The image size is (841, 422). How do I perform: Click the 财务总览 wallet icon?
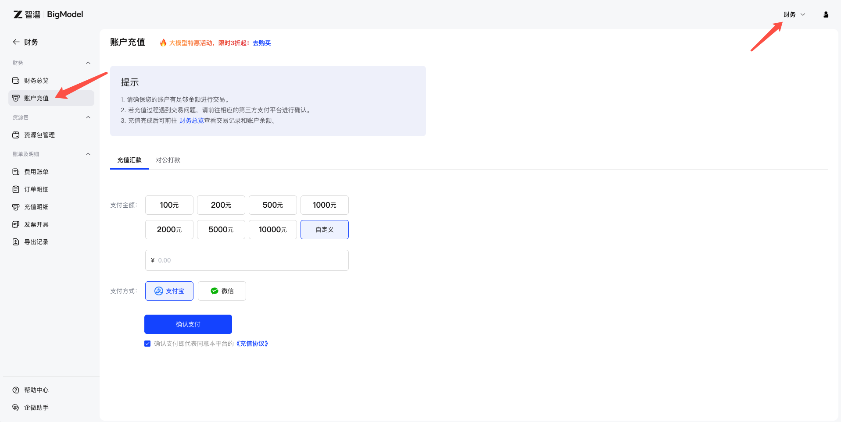[16, 81]
